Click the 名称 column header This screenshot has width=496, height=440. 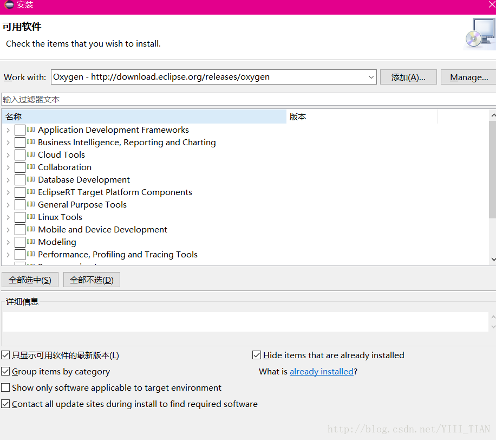(x=144, y=117)
